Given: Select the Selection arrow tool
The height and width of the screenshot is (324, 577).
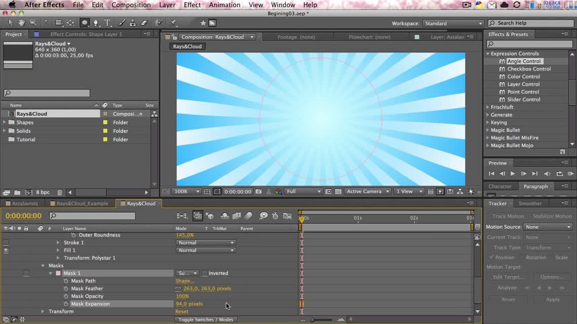Looking at the screenshot, I should point(10,23).
